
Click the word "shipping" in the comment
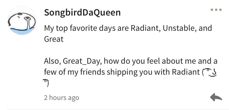[122, 72]
